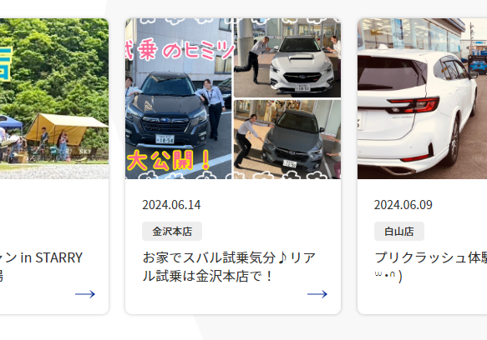Select the 白山店 store tag
Viewport: 487px width, 340px height.
[x=399, y=231]
